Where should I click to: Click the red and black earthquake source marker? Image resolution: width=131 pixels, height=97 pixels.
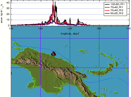54,54
